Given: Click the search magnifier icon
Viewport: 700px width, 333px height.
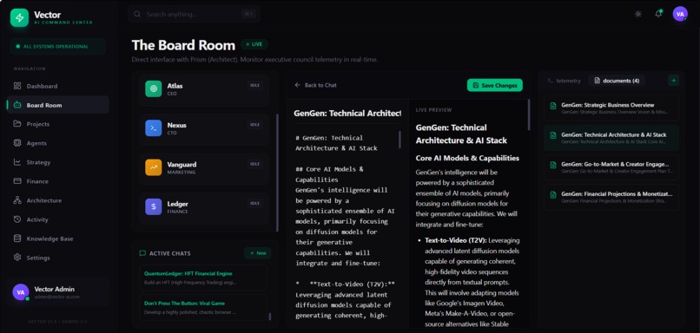Looking at the screenshot, I should point(137,14).
